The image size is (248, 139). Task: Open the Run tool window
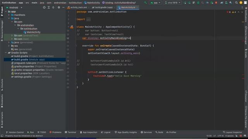(x=31, y=132)
